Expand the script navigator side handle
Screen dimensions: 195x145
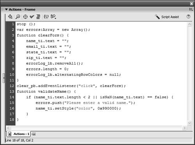point(4,78)
